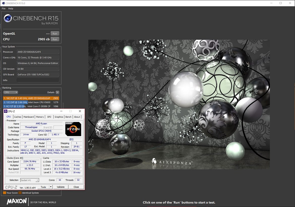Click the Bus Speed value 99.76 MHz
Screen dimensions: 295x207
tap(30, 169)
